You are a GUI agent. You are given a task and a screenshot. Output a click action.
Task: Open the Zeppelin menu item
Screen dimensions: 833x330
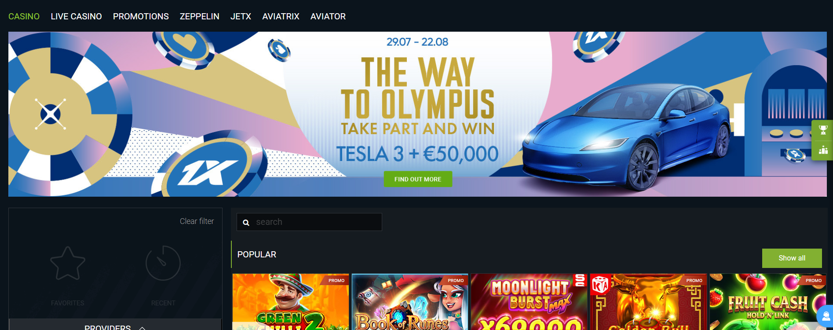(x=199, y=16)
